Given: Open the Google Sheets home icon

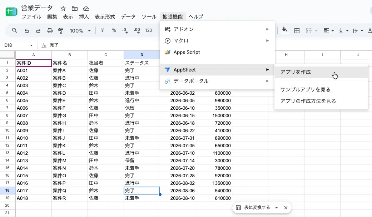Looking at the screenshot, I should pos(11,11).
